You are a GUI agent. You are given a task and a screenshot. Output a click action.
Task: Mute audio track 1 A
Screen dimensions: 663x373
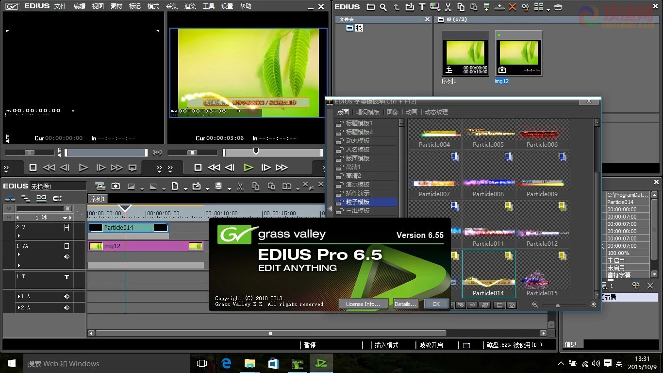[x=67, y=296]
